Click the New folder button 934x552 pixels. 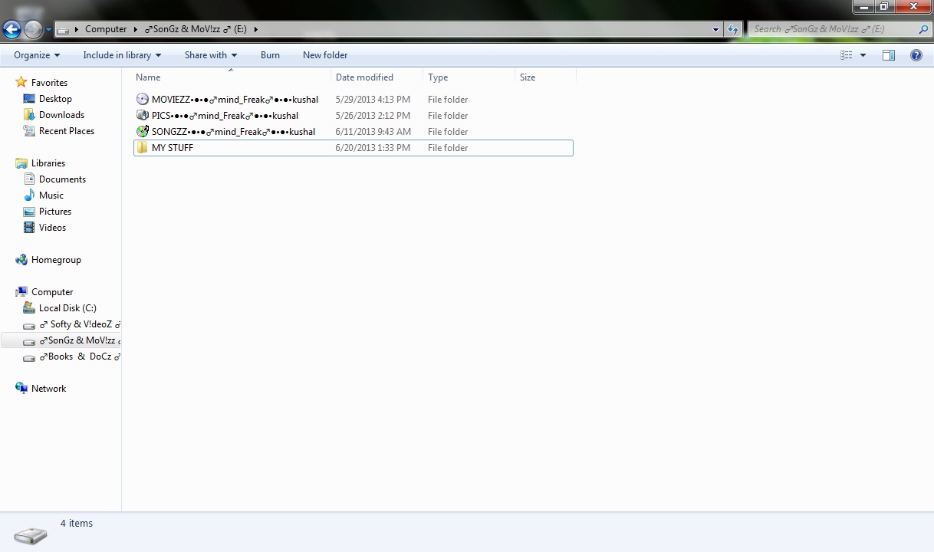[x=325, y=55]
